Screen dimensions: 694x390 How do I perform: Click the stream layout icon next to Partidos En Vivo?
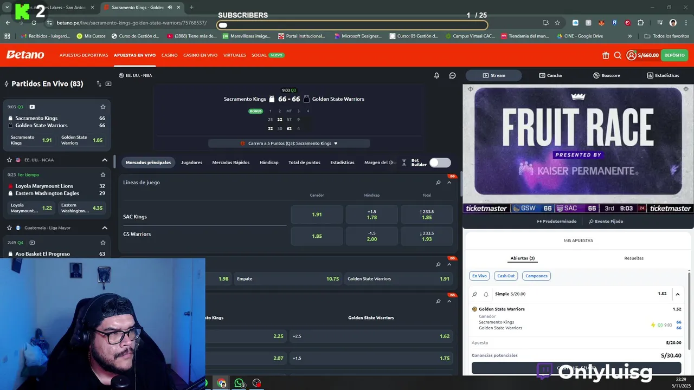coord(108,84)
